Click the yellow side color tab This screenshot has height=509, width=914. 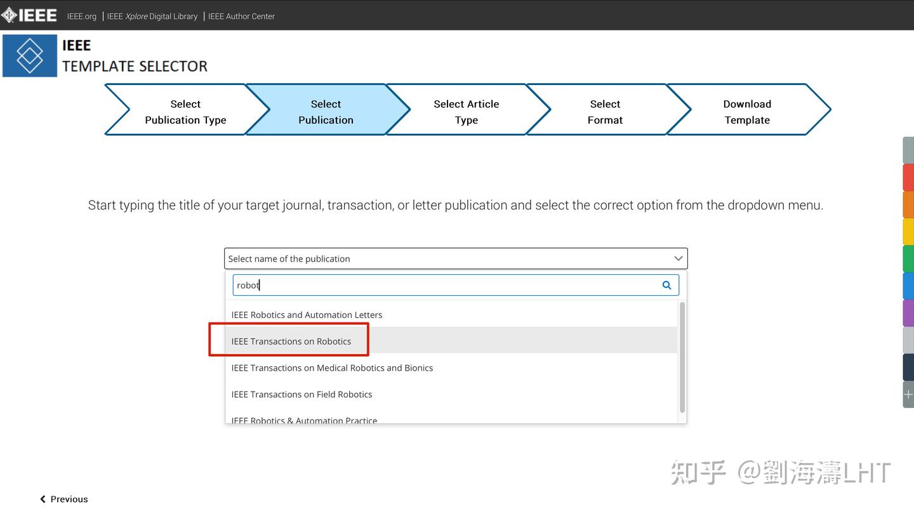pyautogui.click(x=909, y=231)
